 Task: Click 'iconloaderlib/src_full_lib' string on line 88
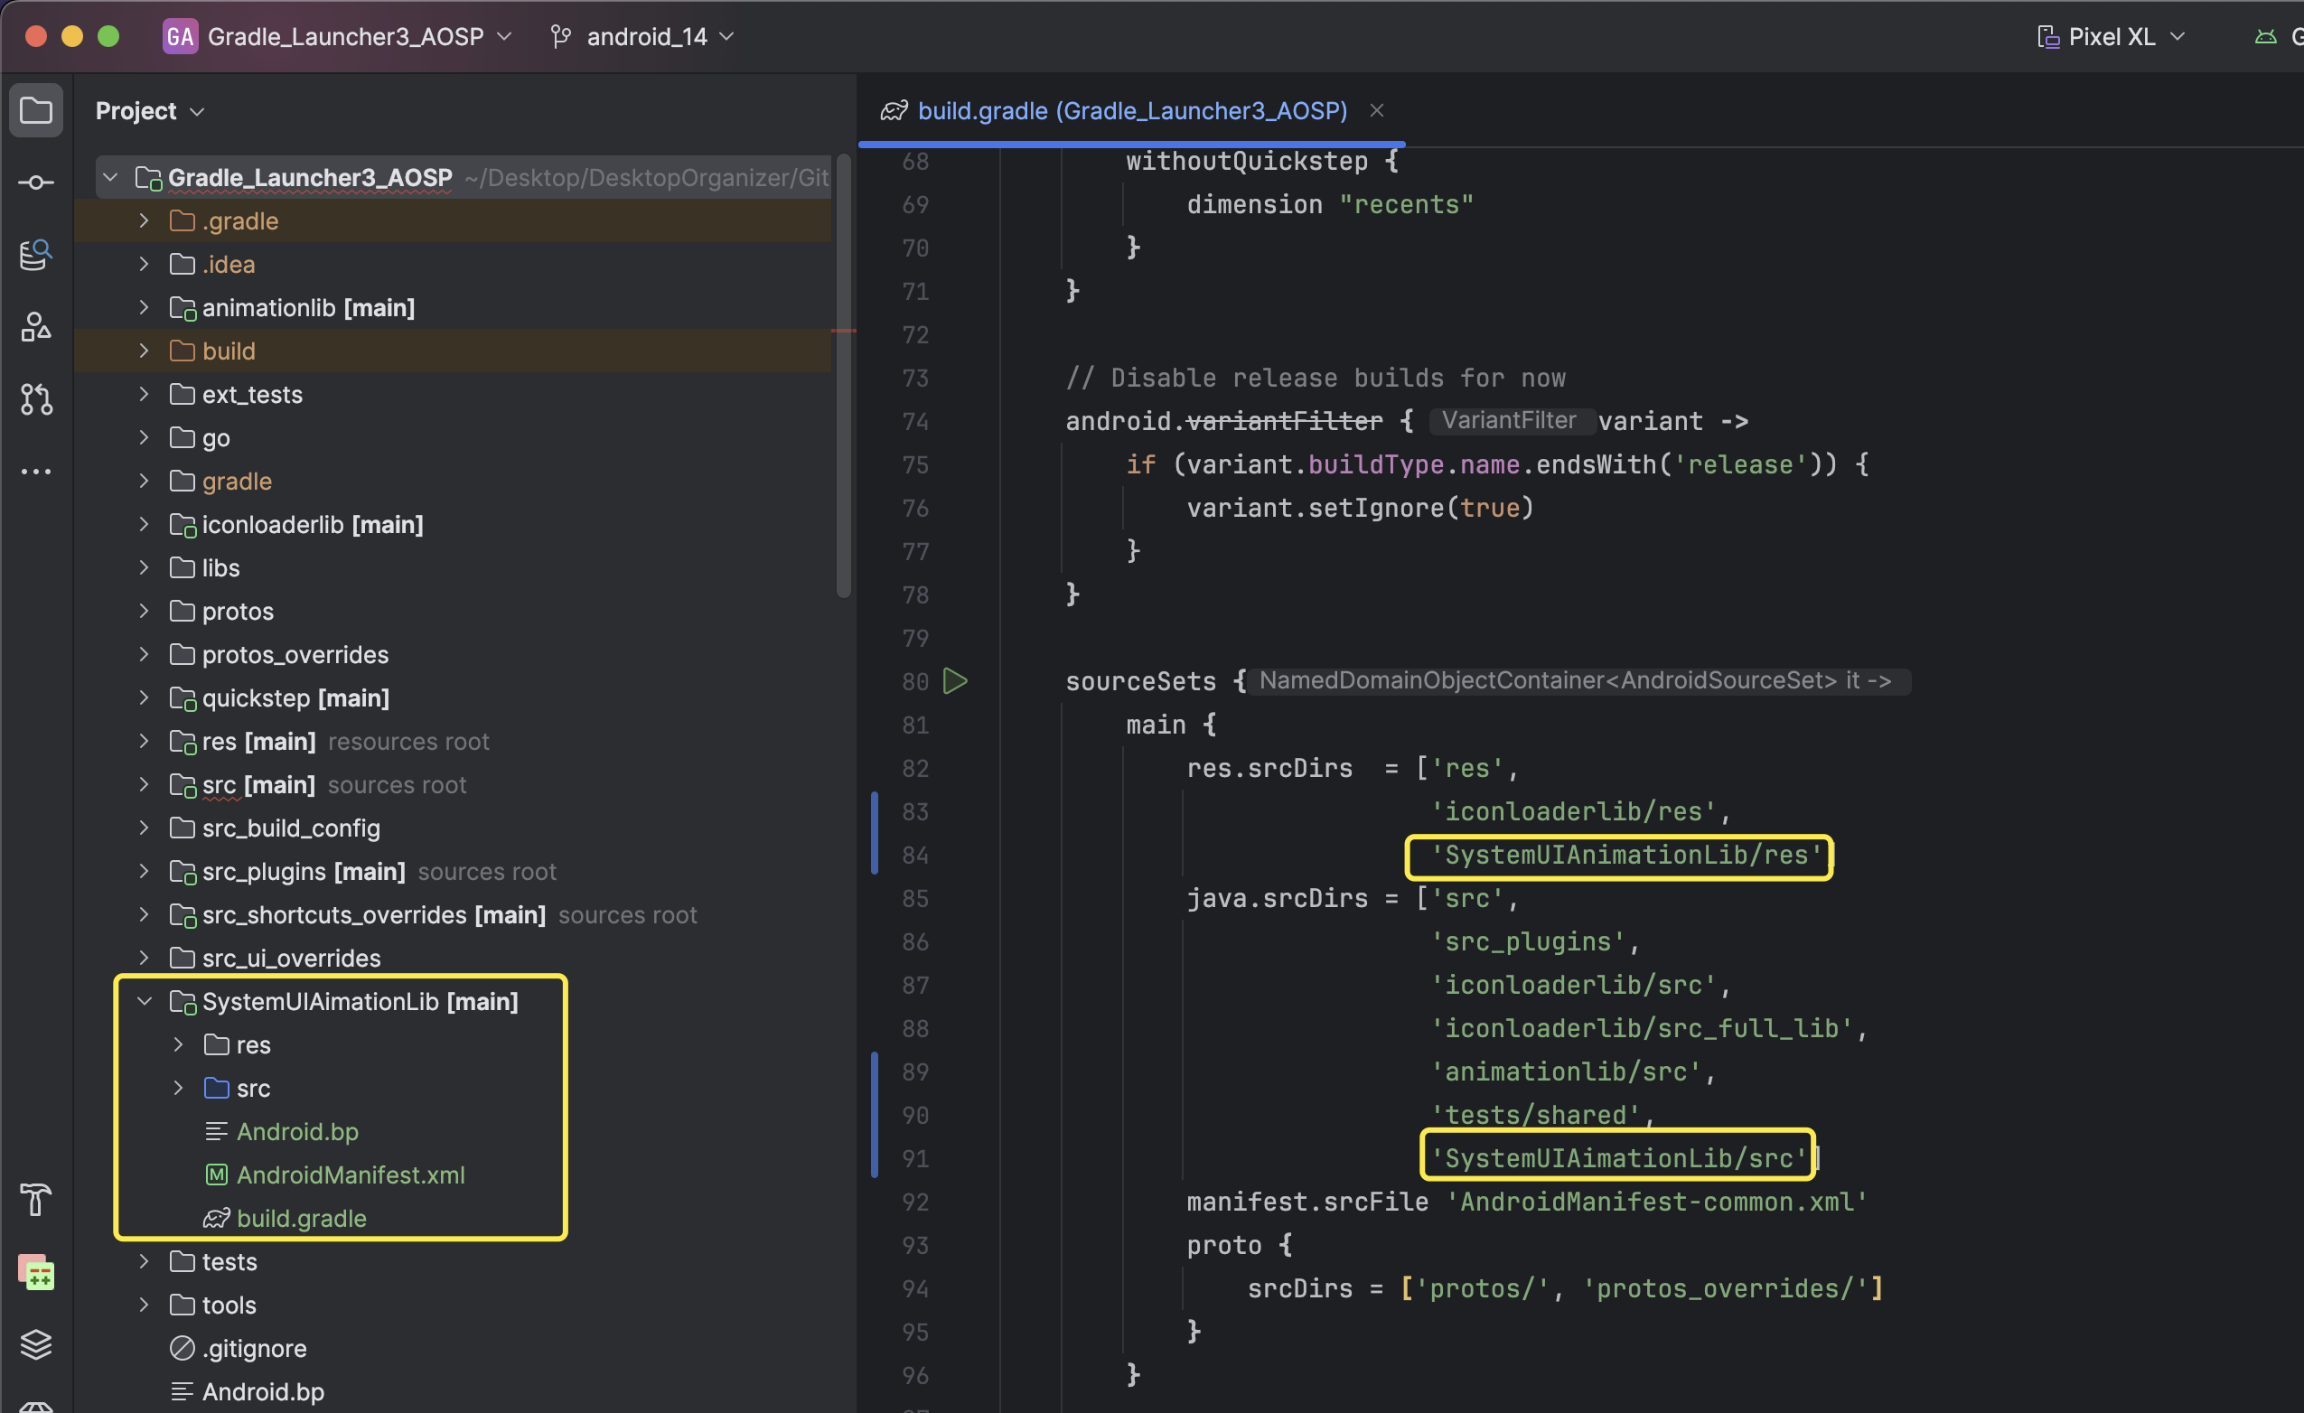click(1641, 1029)
